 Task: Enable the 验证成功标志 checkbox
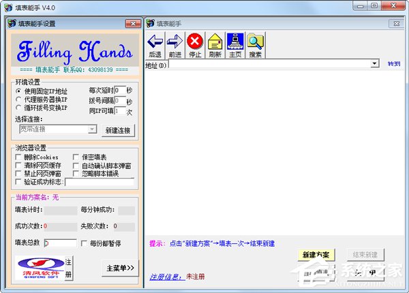click(18, 182)
